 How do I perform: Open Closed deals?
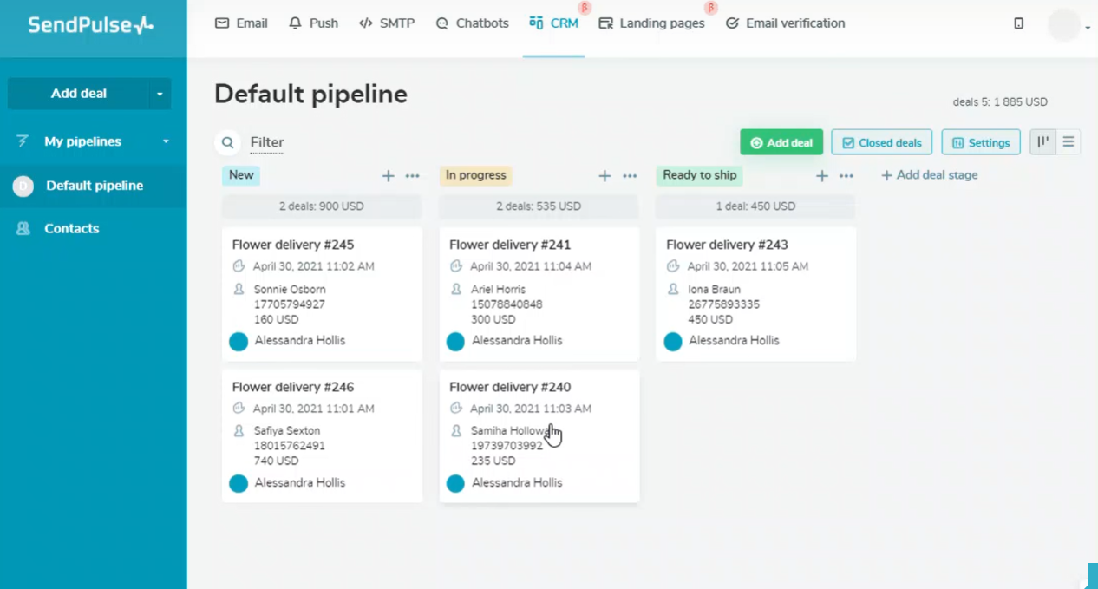tap(881, 143)
